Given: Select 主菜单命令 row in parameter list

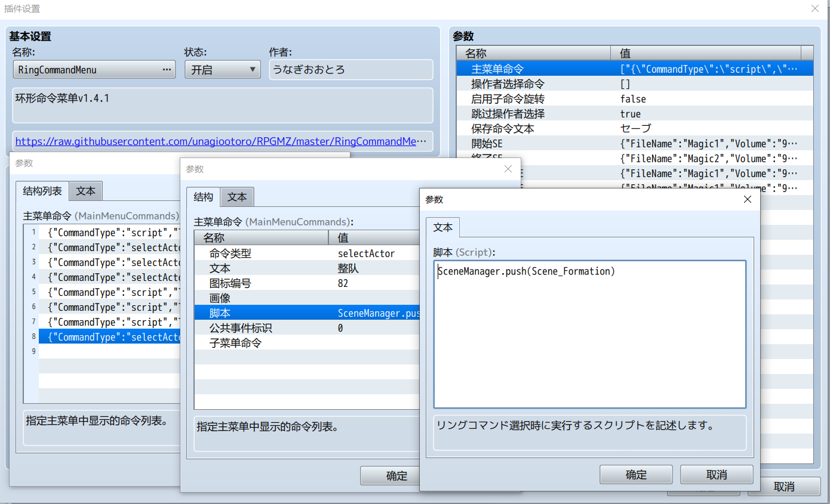Looking at the screenshot, I should [x=635, y=69].
